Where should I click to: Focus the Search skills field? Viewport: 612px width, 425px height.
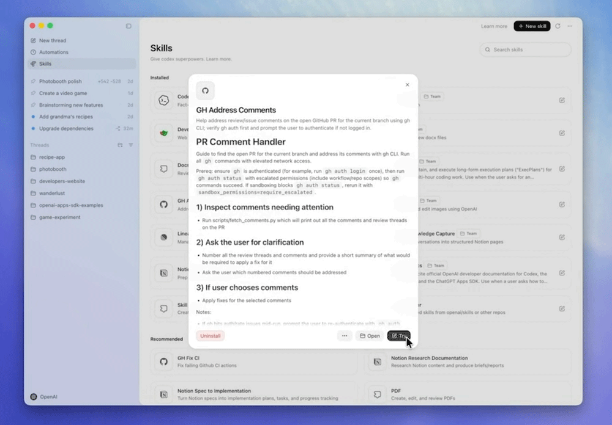coord(529,49)
